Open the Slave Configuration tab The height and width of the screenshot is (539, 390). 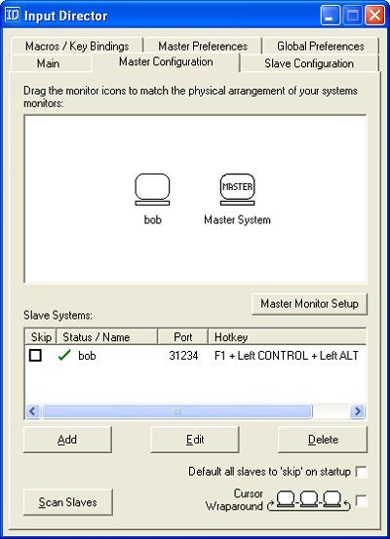click(309, 63)
